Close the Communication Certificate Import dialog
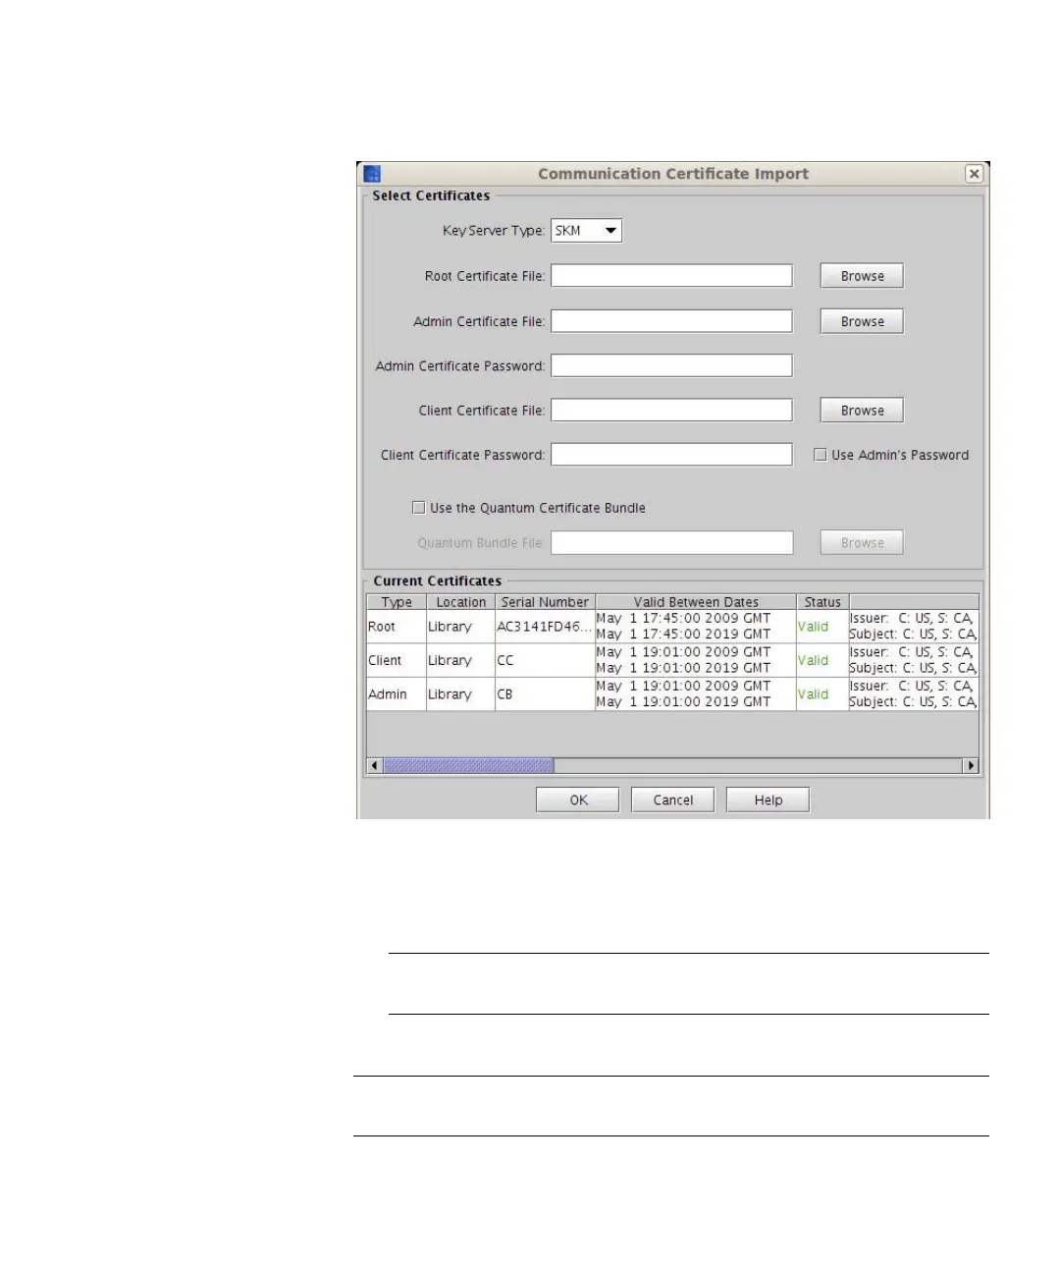Viewport: 1060px width, 1273px height. pos(974,174)
